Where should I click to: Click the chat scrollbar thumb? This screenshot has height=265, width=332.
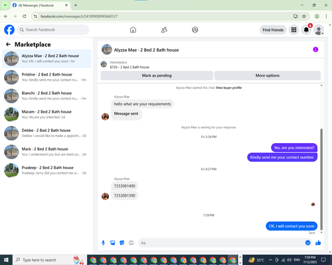(x=321, y=180)
